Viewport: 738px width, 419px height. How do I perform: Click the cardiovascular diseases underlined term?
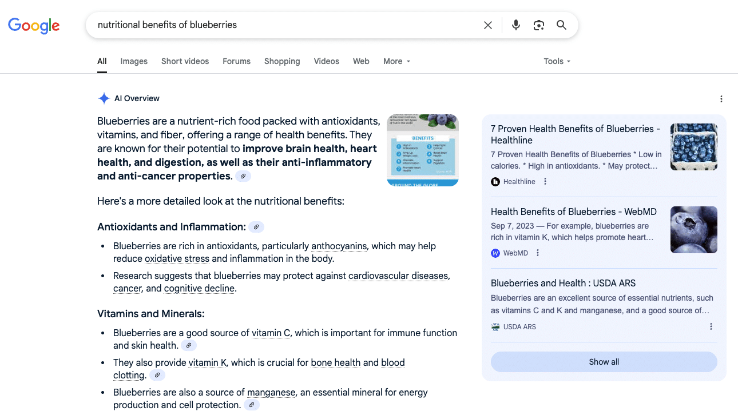pyautogui.click(x=399, y=276)
